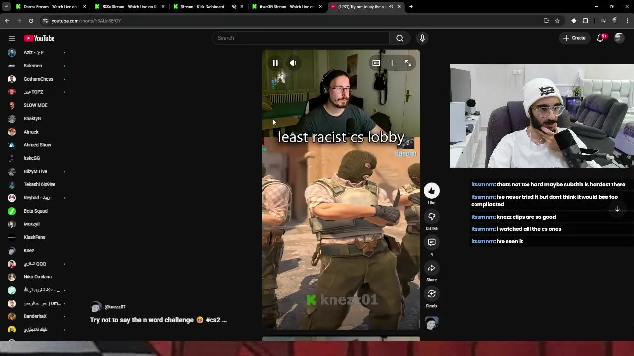Open the SLOW MOE subscription

[35, 105]
